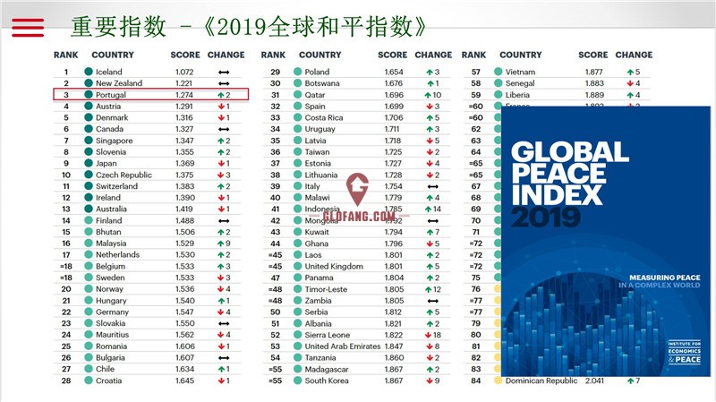
Task: Click the country name Dominican Republic
Action: tap(541, 381)
